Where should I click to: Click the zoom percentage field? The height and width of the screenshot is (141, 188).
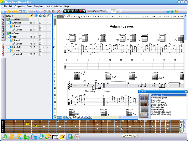pyautogui.click(x=113, y=11)
